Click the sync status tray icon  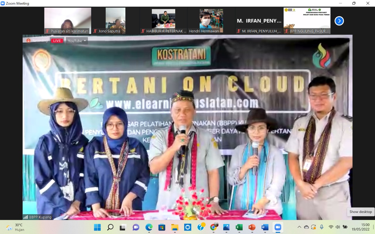[x=314, y=227]
